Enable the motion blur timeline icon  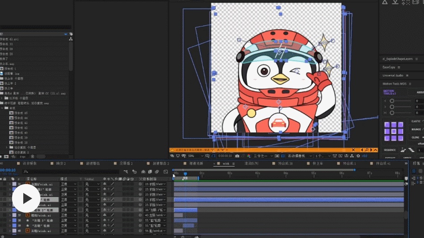click(x=157, y=172)
